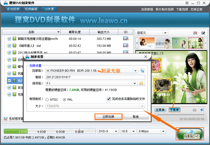Select the PAL radio button
The width and height of the screenshot is (210, 145).
64,99
